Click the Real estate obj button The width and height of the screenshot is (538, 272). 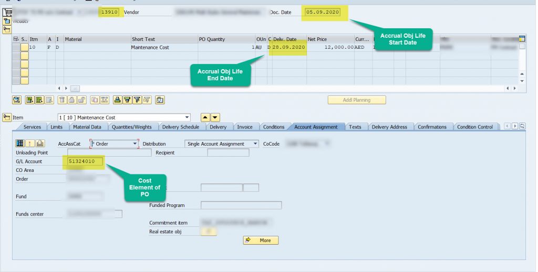[x=209, y=232]
